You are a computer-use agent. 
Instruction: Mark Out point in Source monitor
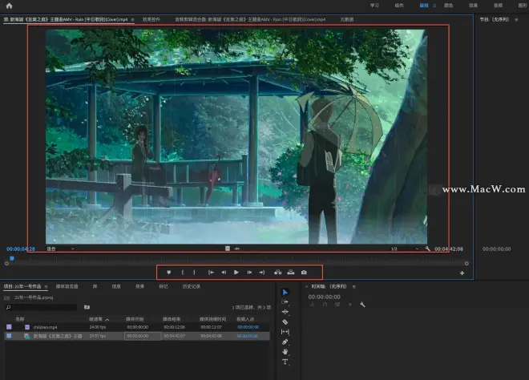[x=194, y=273]
